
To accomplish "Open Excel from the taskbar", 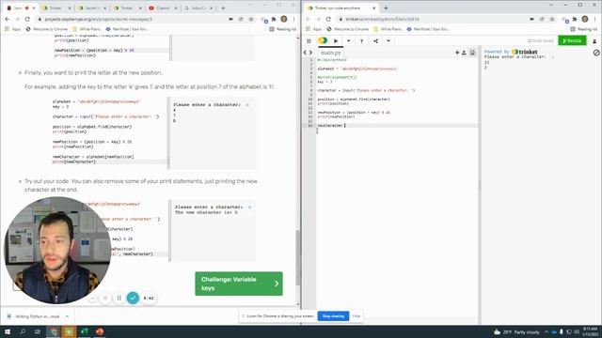I will 84,331.
